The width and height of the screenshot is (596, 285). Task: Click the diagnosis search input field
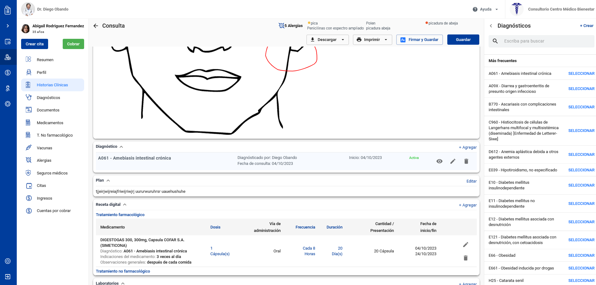546,41
